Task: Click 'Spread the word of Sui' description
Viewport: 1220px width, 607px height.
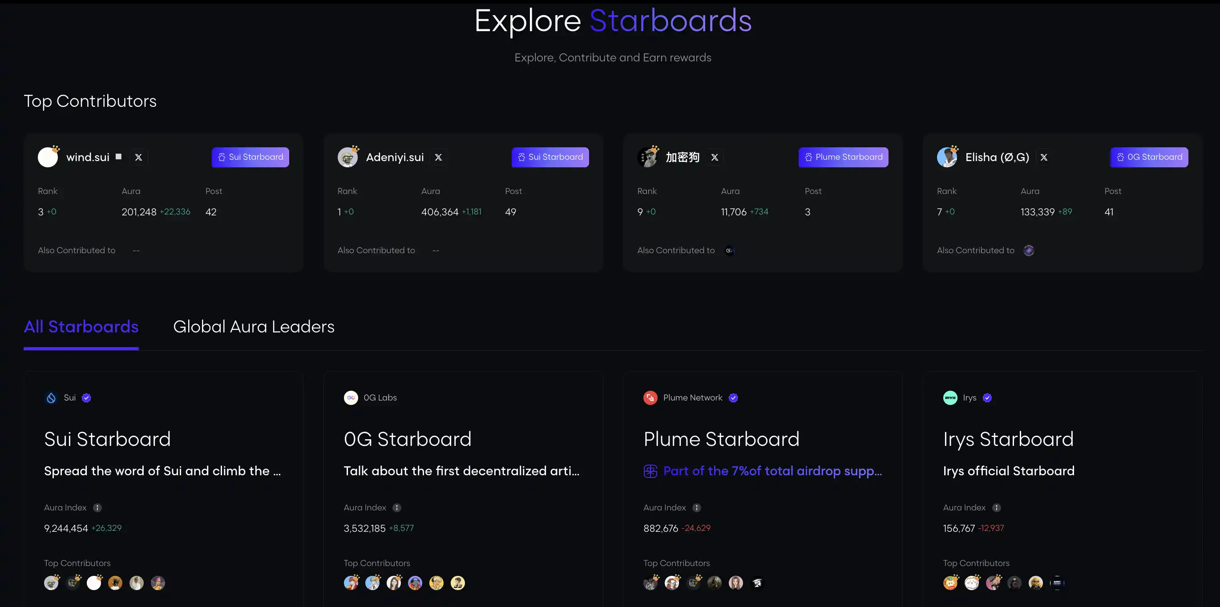Action: pos(162,471)
